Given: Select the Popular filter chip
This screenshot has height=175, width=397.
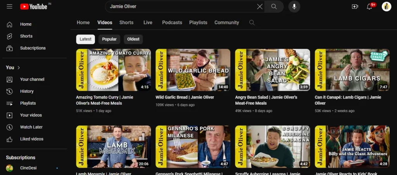Looking at the screenshot, I should 109,39.
